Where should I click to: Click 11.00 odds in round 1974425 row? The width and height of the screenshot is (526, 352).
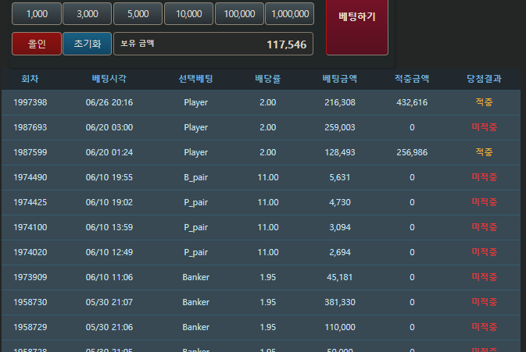tap(268, 202)
